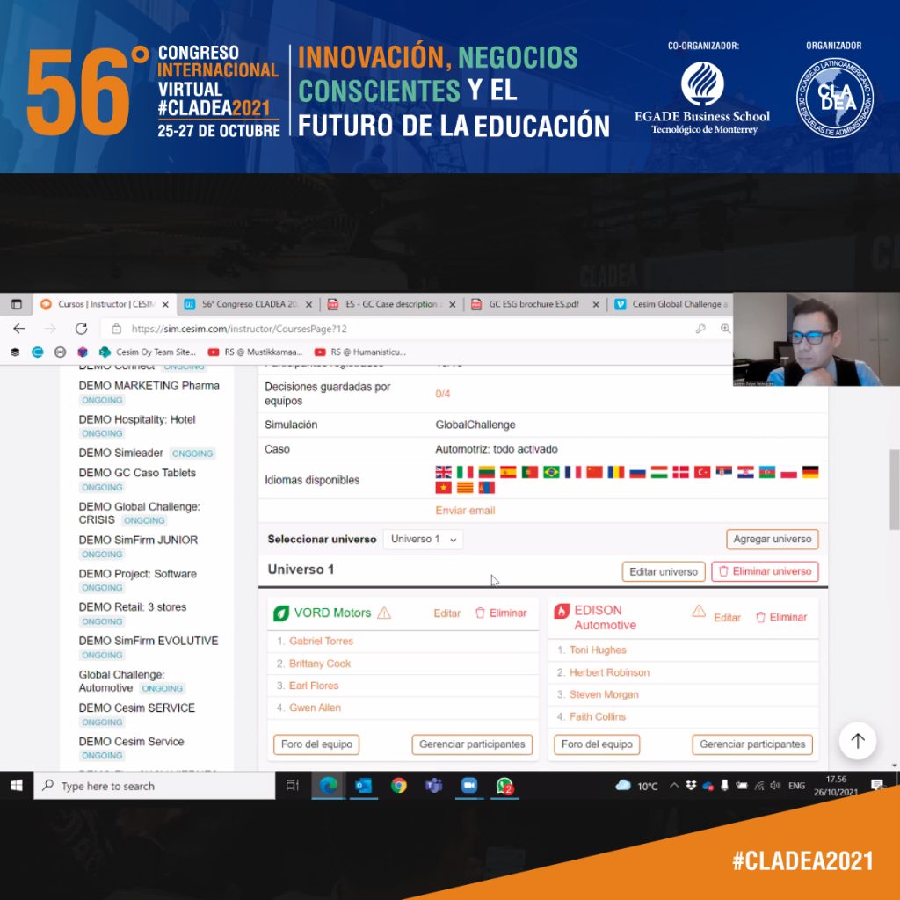Image resolution: width=900 pixels, height=900 pixels.
Task: Click the Eliminar universo button
Action: click(x=766, y=571)
